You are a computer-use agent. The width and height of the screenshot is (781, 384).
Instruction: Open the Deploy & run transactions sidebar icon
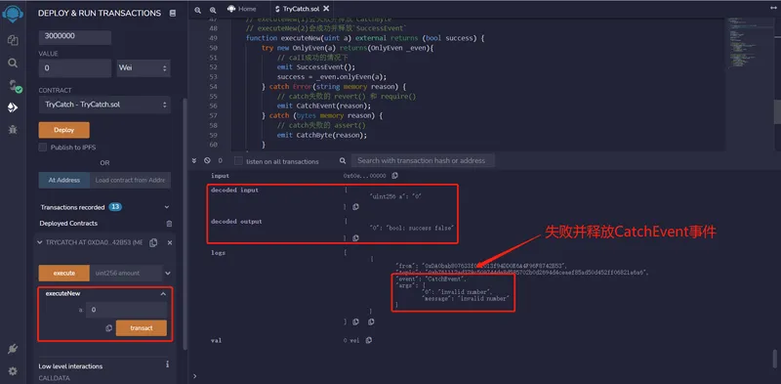coord(13,107)
